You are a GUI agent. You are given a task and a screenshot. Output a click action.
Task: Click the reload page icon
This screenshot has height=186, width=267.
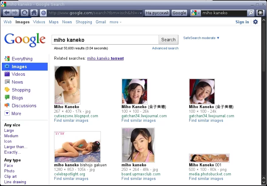24,13
